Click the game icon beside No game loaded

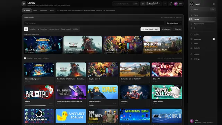tap(143, 4)
